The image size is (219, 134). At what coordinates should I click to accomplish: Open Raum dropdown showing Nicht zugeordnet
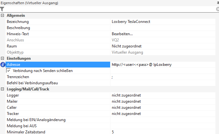(163, 46)
